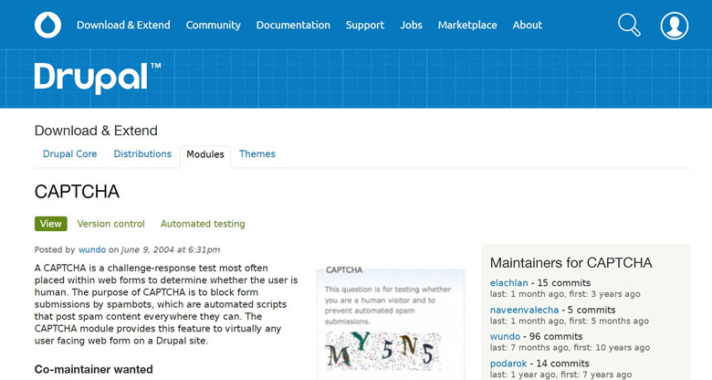Screen dimensions: 712x380
Task: Open the Version control tab
Action: pos(110,224)
